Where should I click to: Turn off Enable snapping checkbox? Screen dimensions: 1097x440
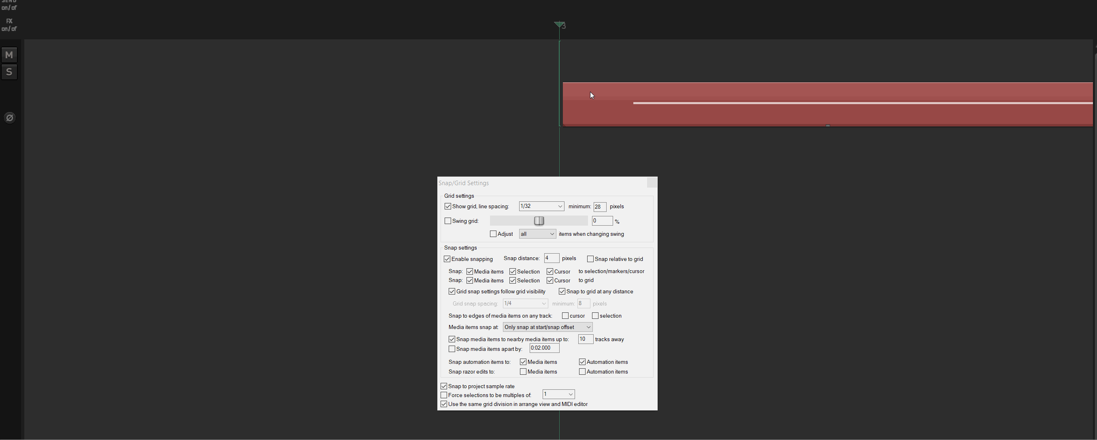(x=447, y=259)
